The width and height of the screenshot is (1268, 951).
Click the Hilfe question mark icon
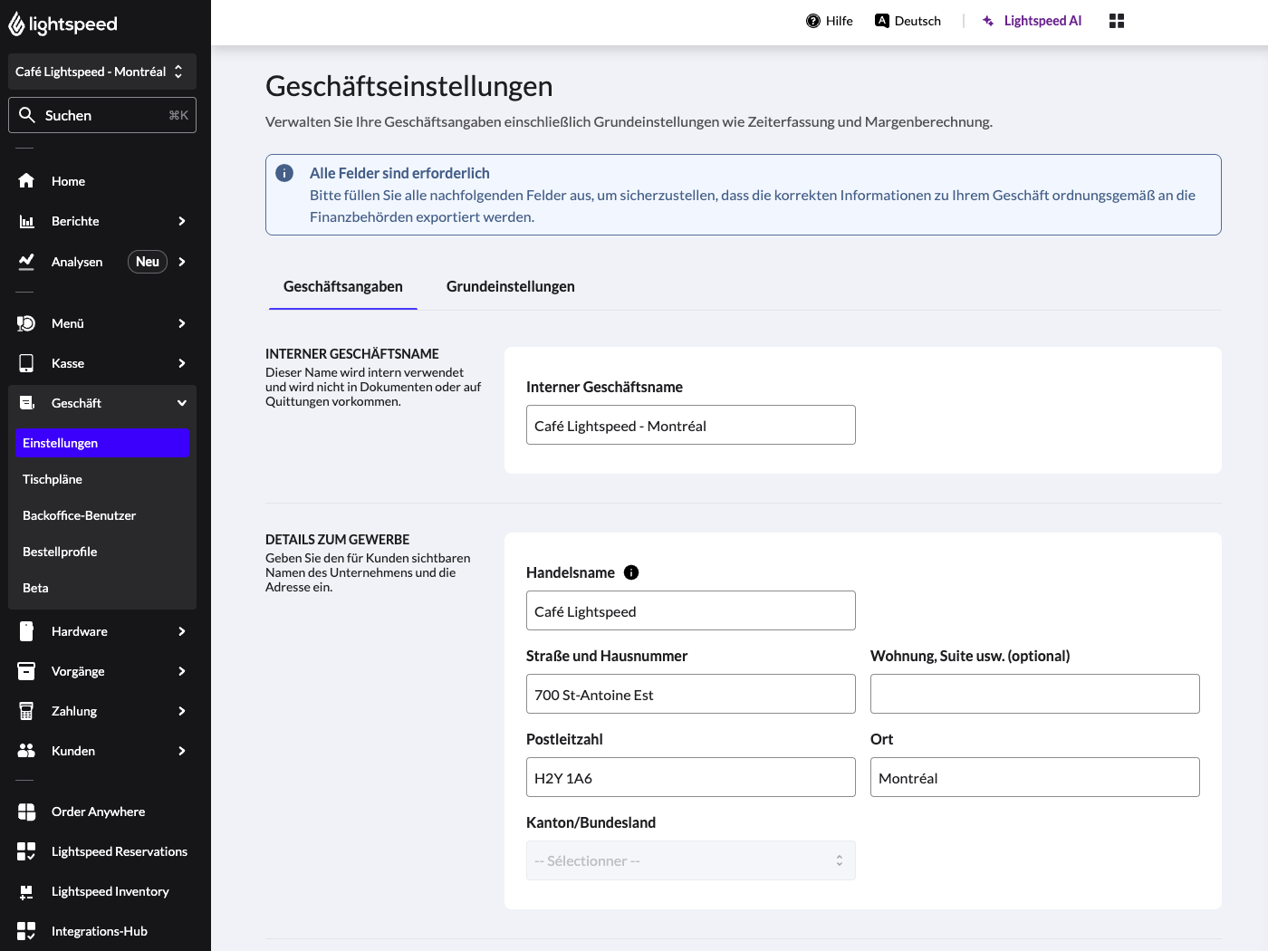tap(813, 21)
